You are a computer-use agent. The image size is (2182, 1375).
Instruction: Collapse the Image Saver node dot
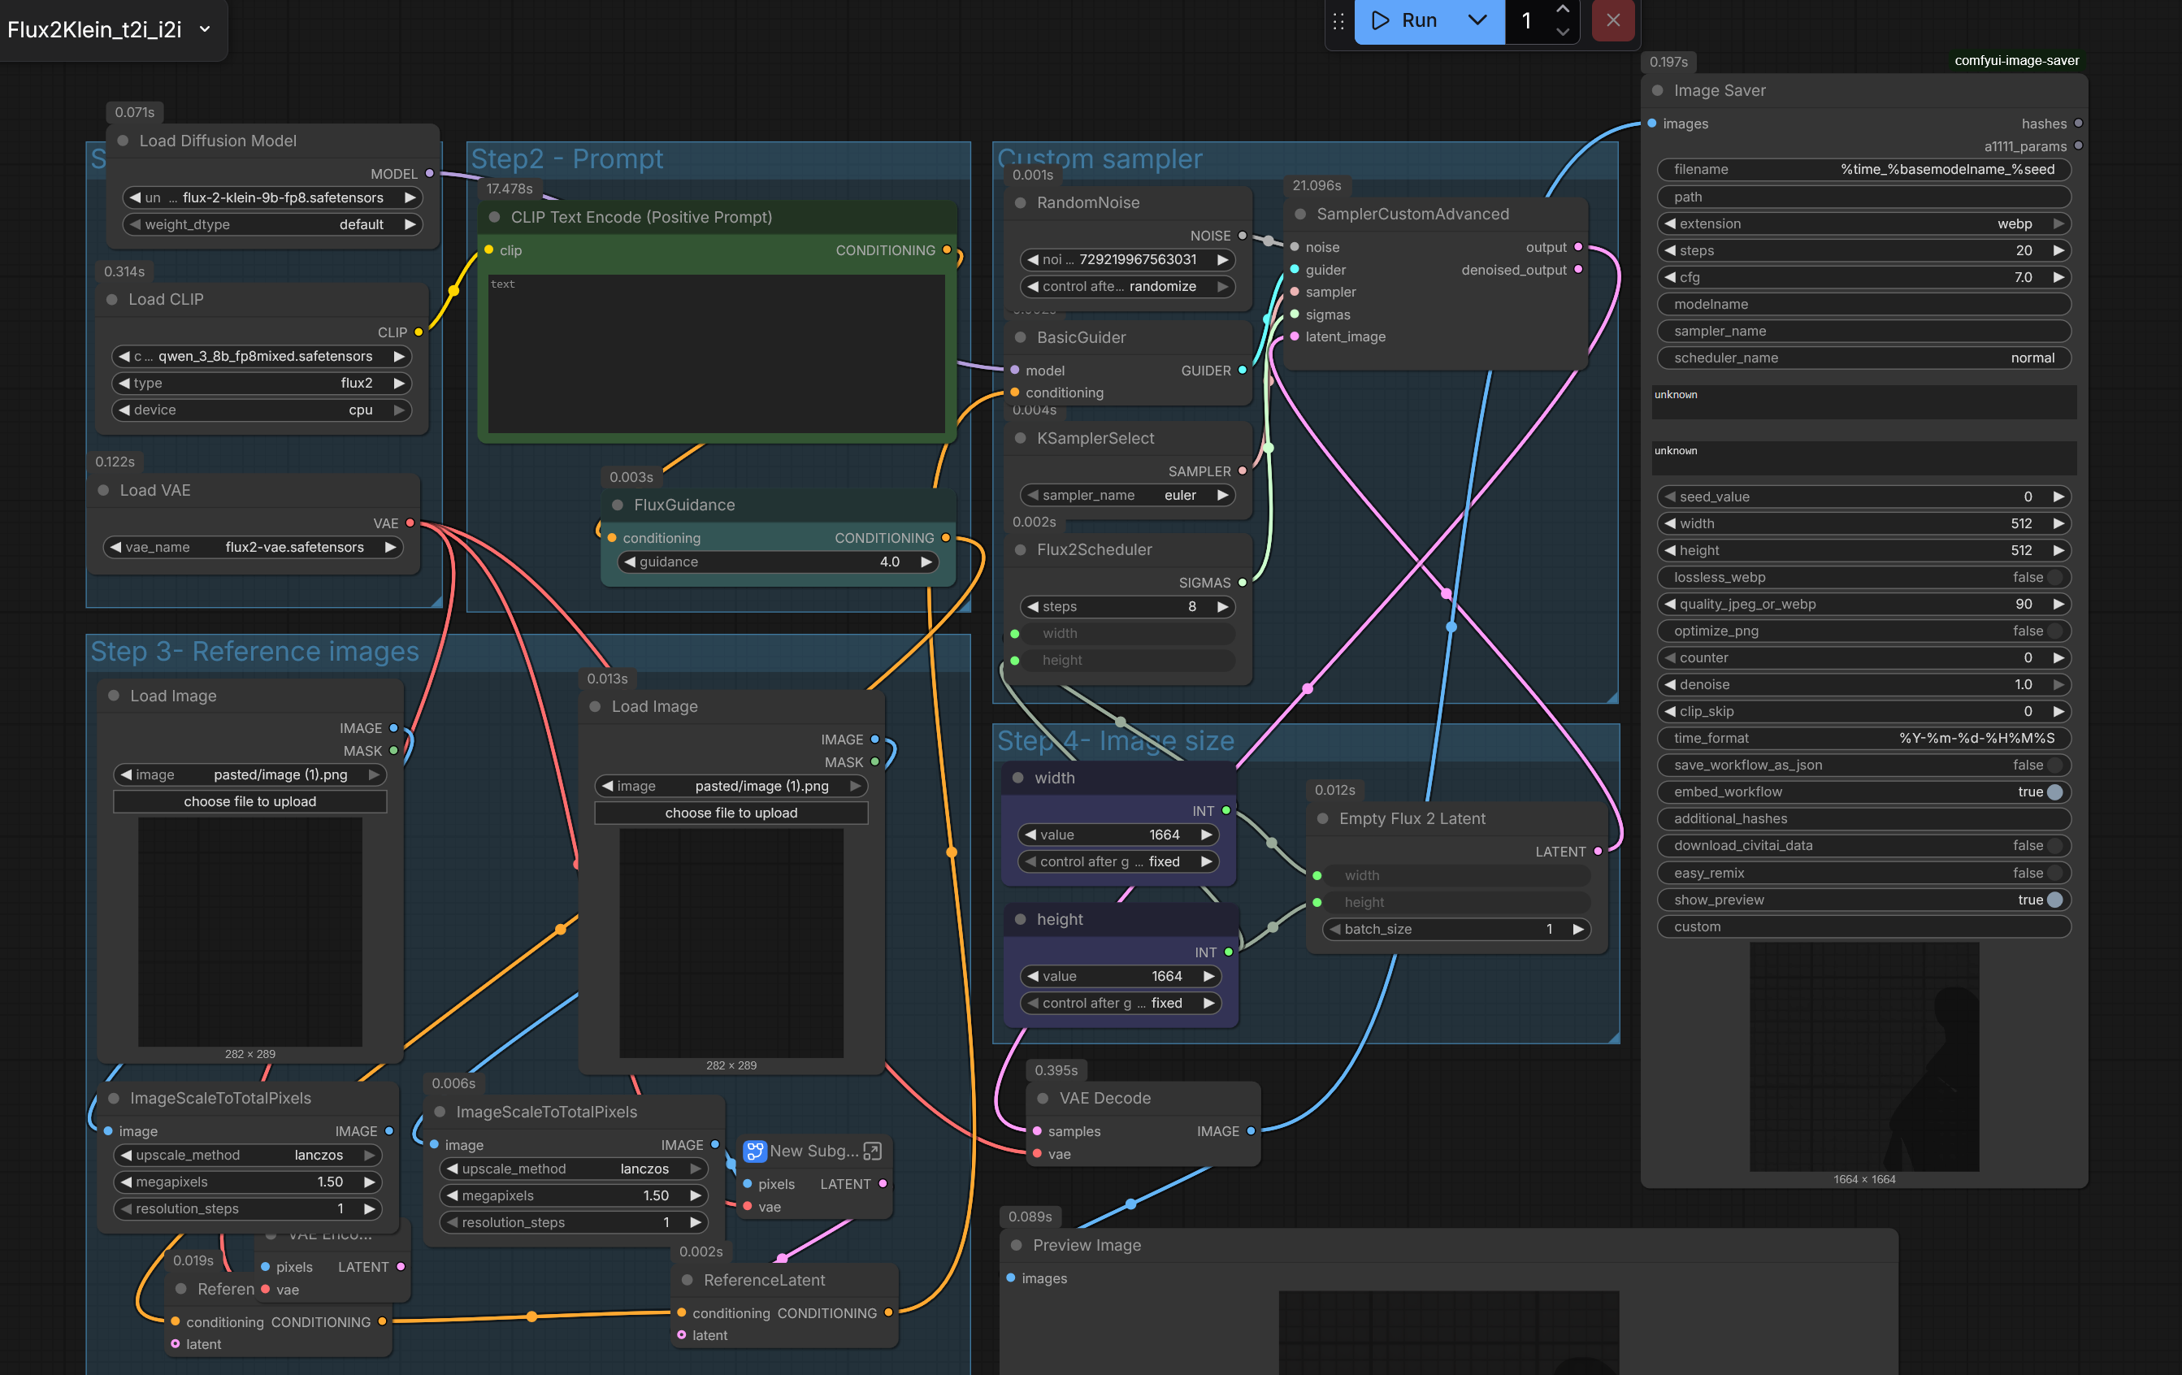click(x=1657, y=91)
